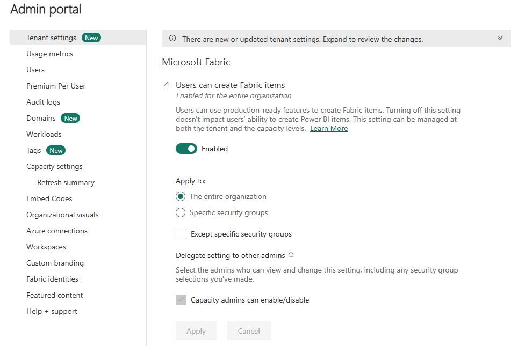Open Audit logs
518x346 pixels.
44,102
